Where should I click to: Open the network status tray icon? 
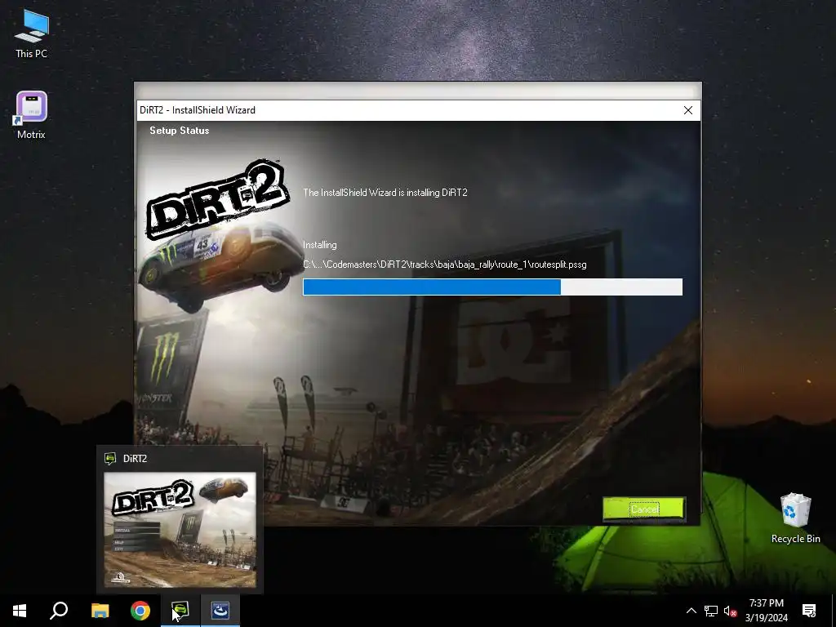tap(711, 611)
